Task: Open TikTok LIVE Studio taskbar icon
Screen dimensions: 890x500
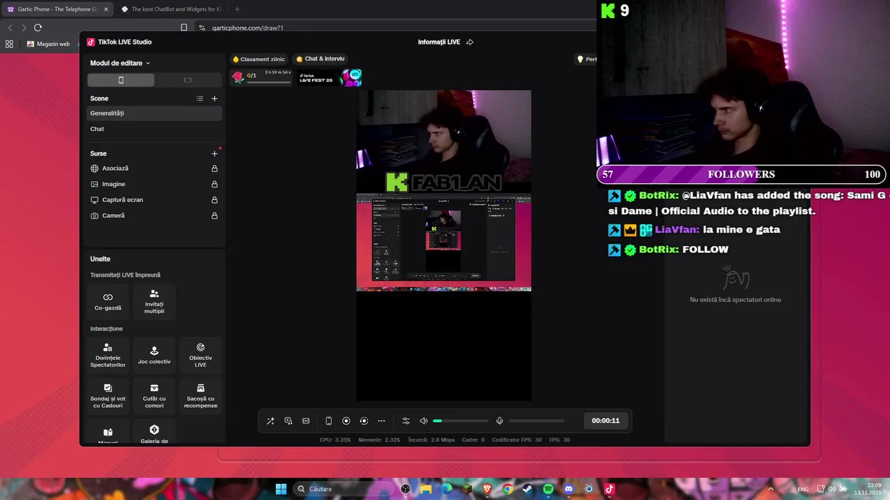Action: coord(609,489)
